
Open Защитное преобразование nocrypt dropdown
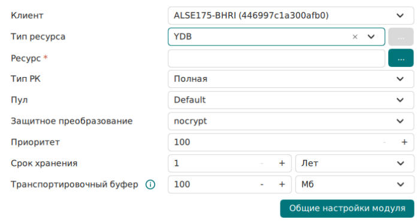click(x=291, y=121)
